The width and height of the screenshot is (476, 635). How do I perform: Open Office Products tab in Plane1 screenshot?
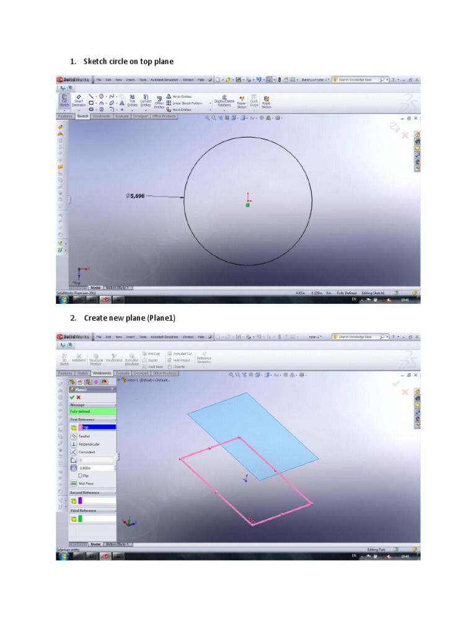(164, 373)
